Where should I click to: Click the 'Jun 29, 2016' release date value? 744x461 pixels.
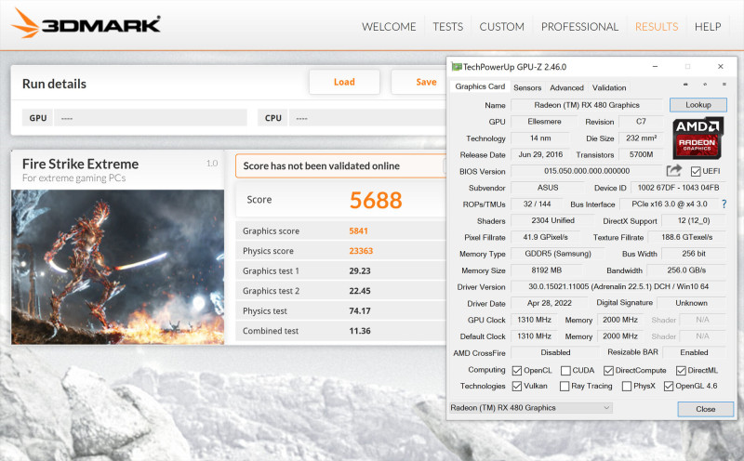pos(540,154)
